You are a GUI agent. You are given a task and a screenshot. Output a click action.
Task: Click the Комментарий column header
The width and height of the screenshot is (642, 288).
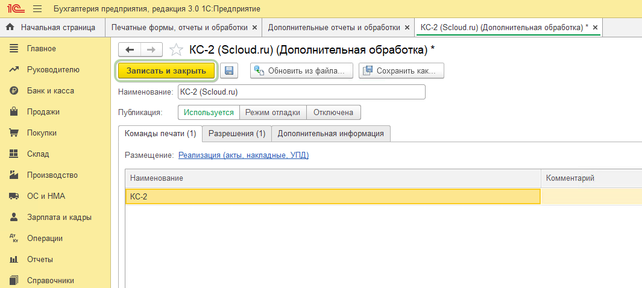(591, 178)
